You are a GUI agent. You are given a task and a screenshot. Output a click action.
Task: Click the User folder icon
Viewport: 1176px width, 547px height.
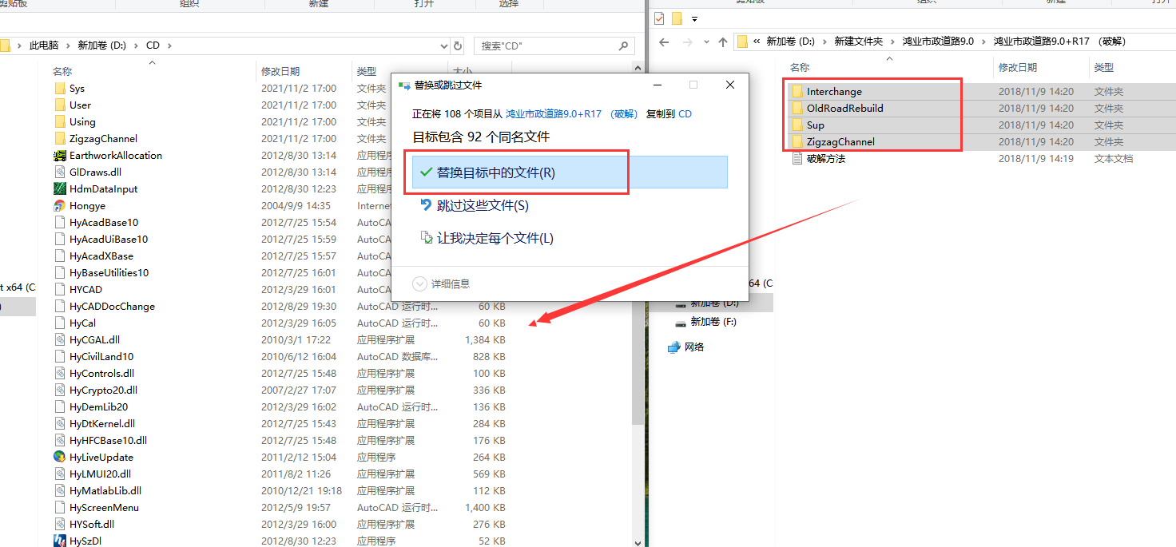pos(60,105)
